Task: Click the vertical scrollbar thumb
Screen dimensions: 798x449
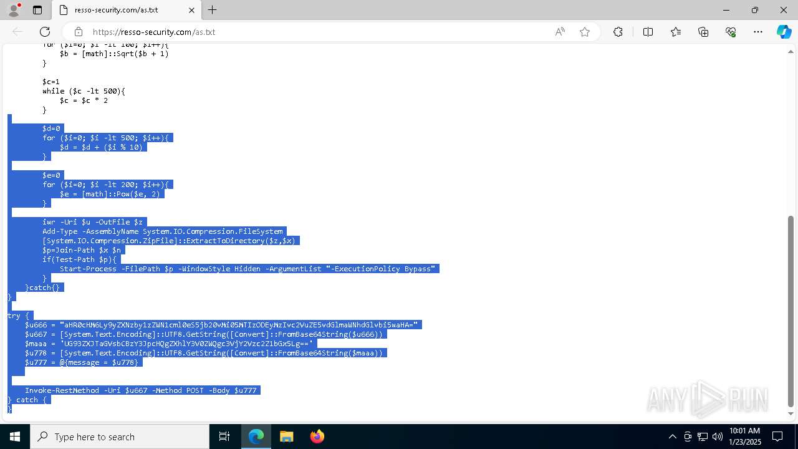Action: point(791,311)
